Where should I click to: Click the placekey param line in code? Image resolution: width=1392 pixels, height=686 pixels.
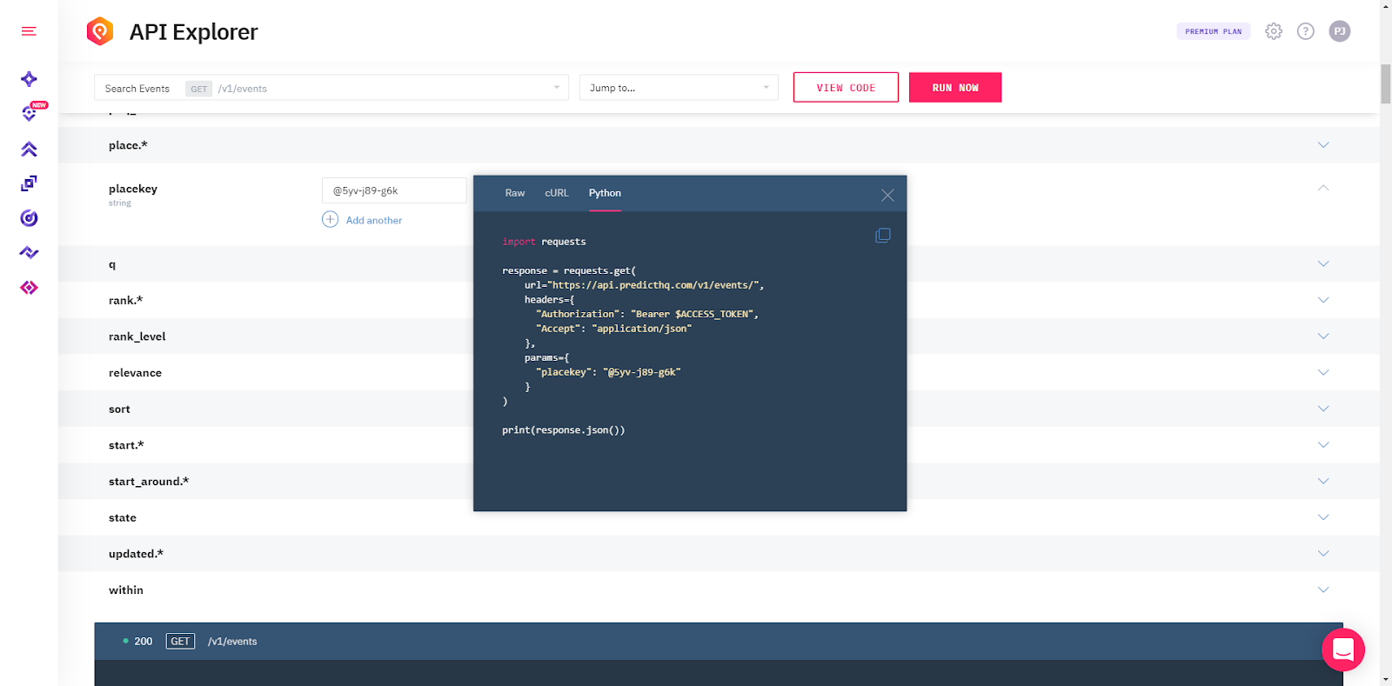[x=608, y=372]
